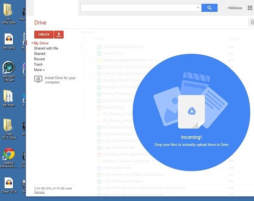Click spreadsheet icon beside Untitled form (Responses)
This screenshot has height=201, width=254.
click(99, 47)
